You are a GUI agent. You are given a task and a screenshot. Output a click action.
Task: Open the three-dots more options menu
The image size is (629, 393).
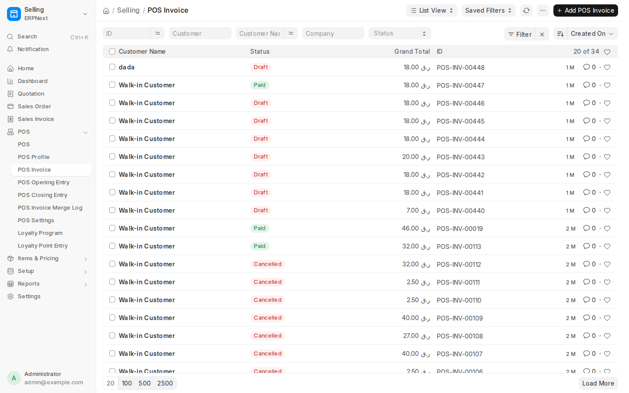point(543,10)
